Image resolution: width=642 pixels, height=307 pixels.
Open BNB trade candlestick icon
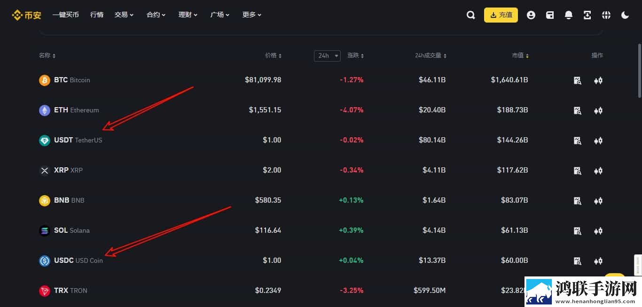[598, 201]
